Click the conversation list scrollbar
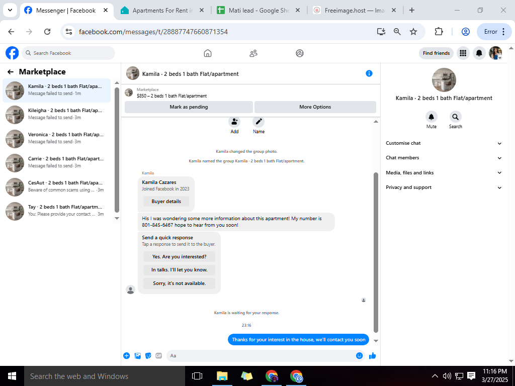The image size is (515, 386). tap(117, 150)
